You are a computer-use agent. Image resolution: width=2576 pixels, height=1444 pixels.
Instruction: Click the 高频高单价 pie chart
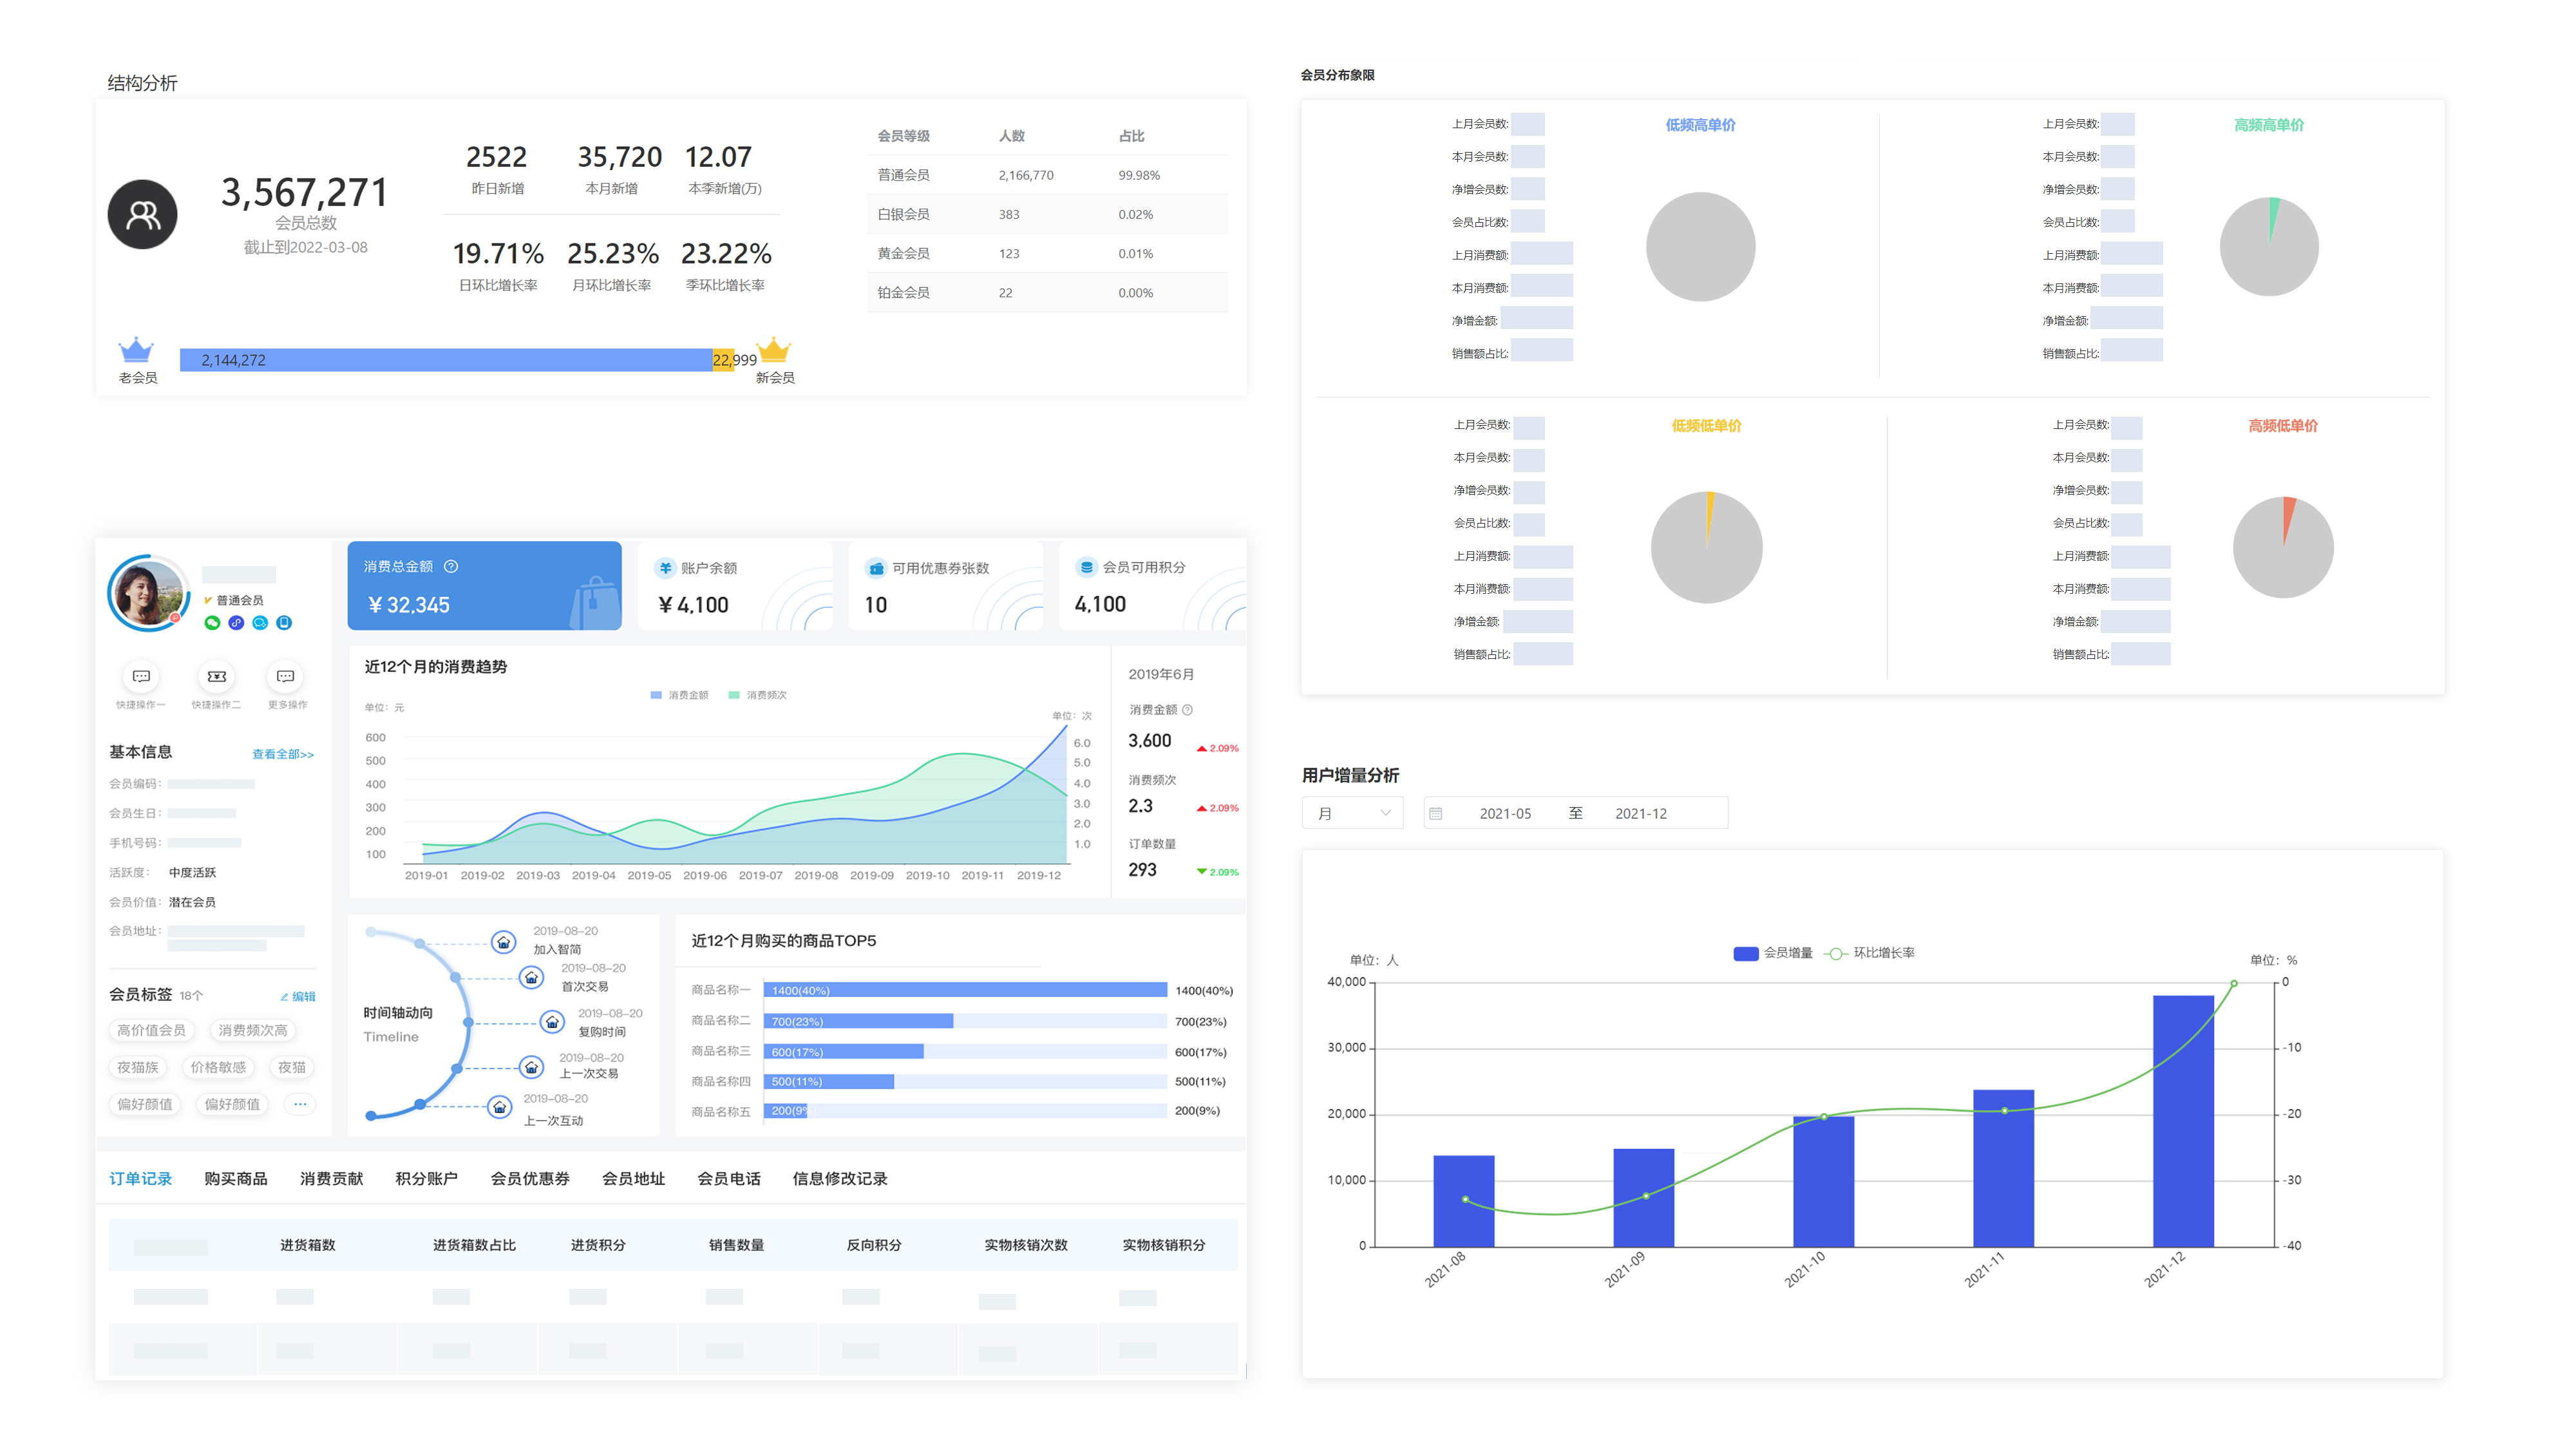tap(2269, 247)
